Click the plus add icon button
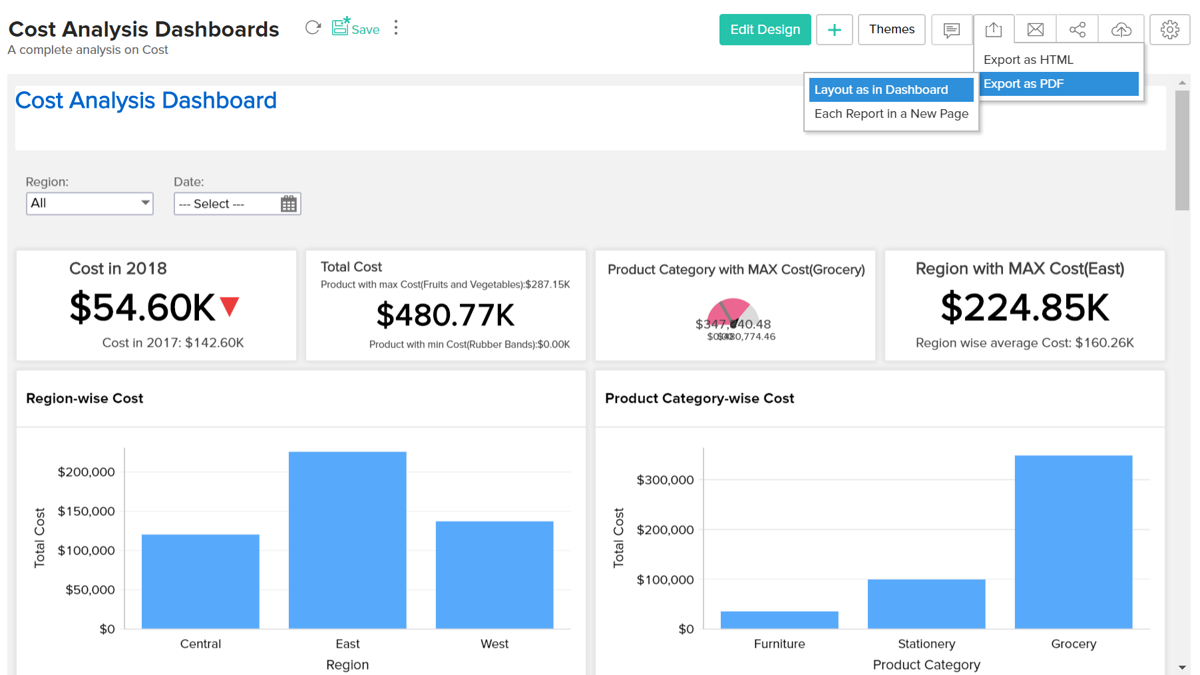 [834, 30]
